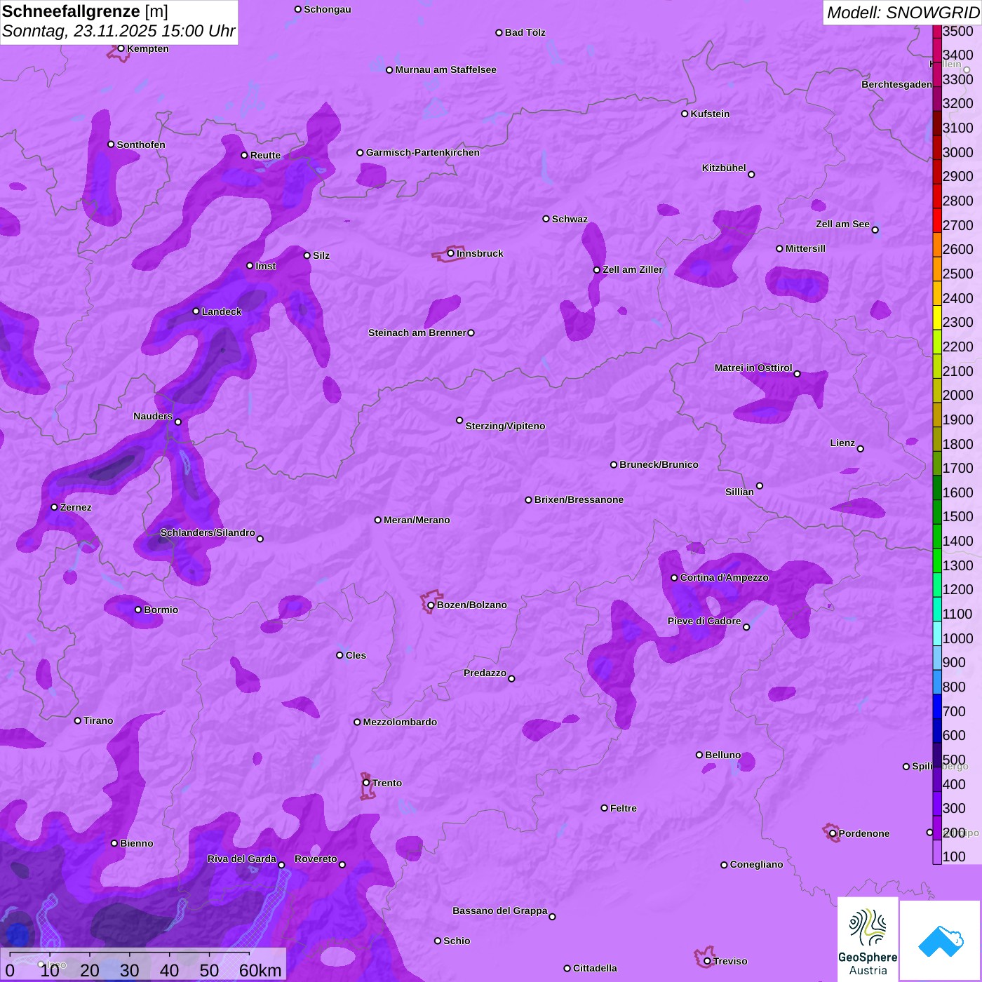Viewport: 982px width, 982px height.
Task: Click the Belluno marker dot
Action: 699,755
